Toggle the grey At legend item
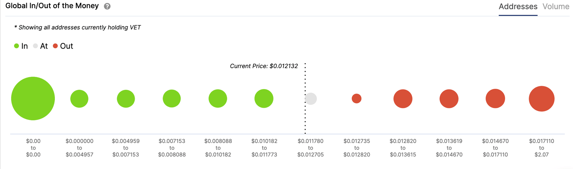 (40, 46)
